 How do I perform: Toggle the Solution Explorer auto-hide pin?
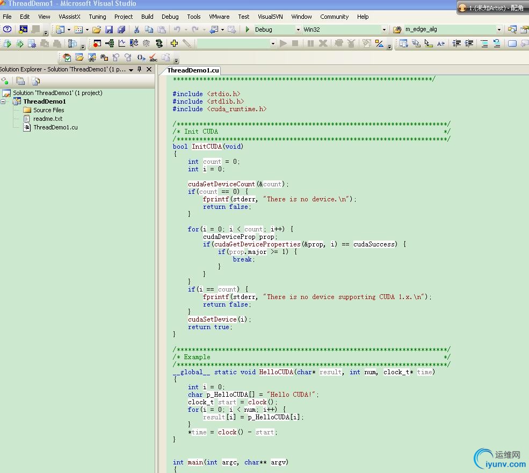[139, 69]
